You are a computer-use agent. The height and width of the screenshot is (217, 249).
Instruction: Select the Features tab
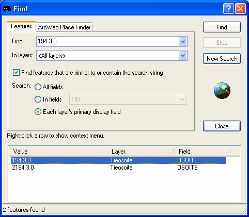(22, 26)
